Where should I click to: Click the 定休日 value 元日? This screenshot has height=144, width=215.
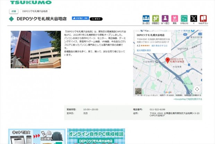tap(85, 113)
